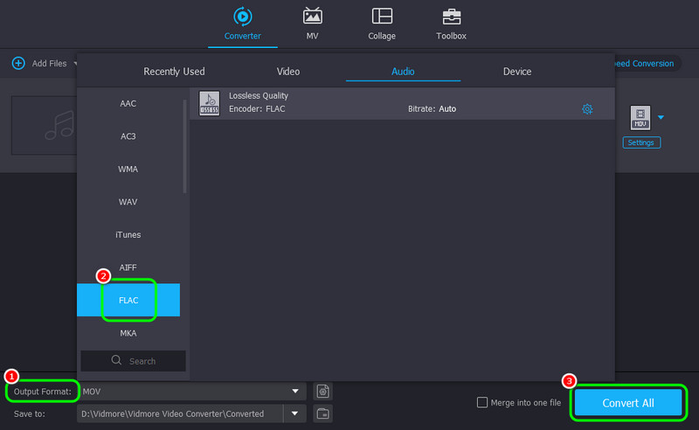699x430 pixels.
Task: Click the format list scrollbar
Action: [x=184, y=144]
